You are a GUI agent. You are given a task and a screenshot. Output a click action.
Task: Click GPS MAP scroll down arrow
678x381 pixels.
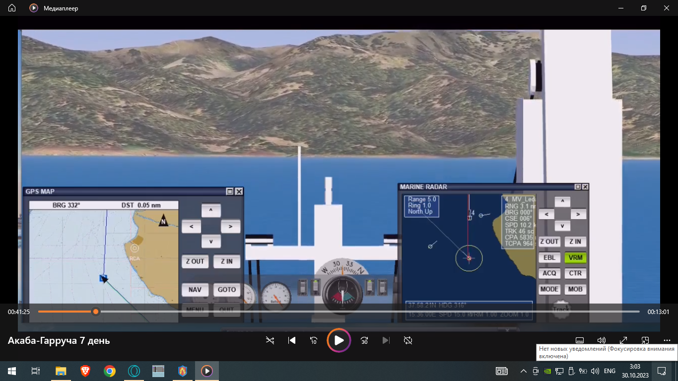(x=211, y=242)
